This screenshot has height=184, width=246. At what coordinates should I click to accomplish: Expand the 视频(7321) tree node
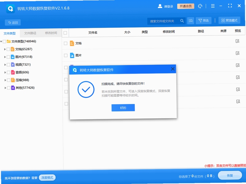tap(5, 65)
